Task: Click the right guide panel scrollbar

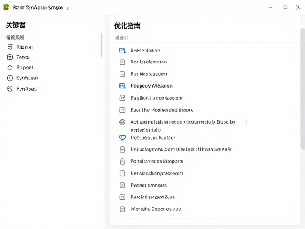Action: pyautogui.click(x=302, y=89)
